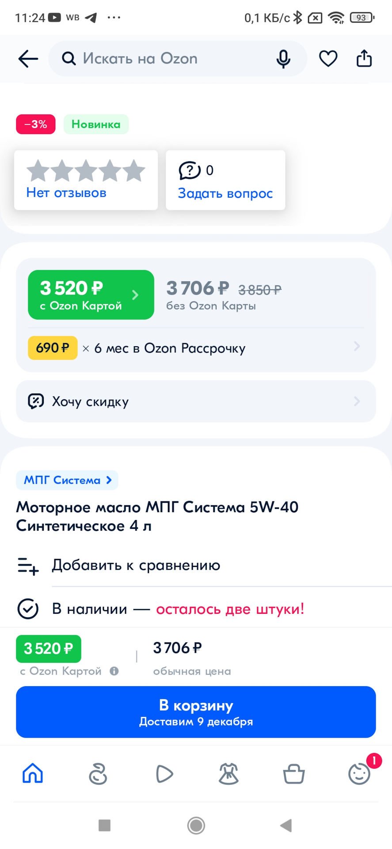The height and width of the screenshot is (849, 392).
Task: Open the fashion dress icon tab
Action: (228, 774)
